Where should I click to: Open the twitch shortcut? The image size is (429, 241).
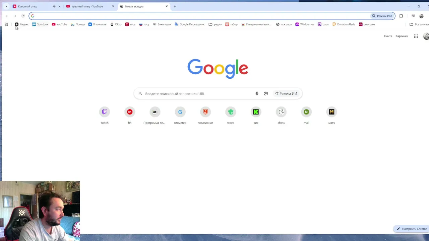[105, 115]
